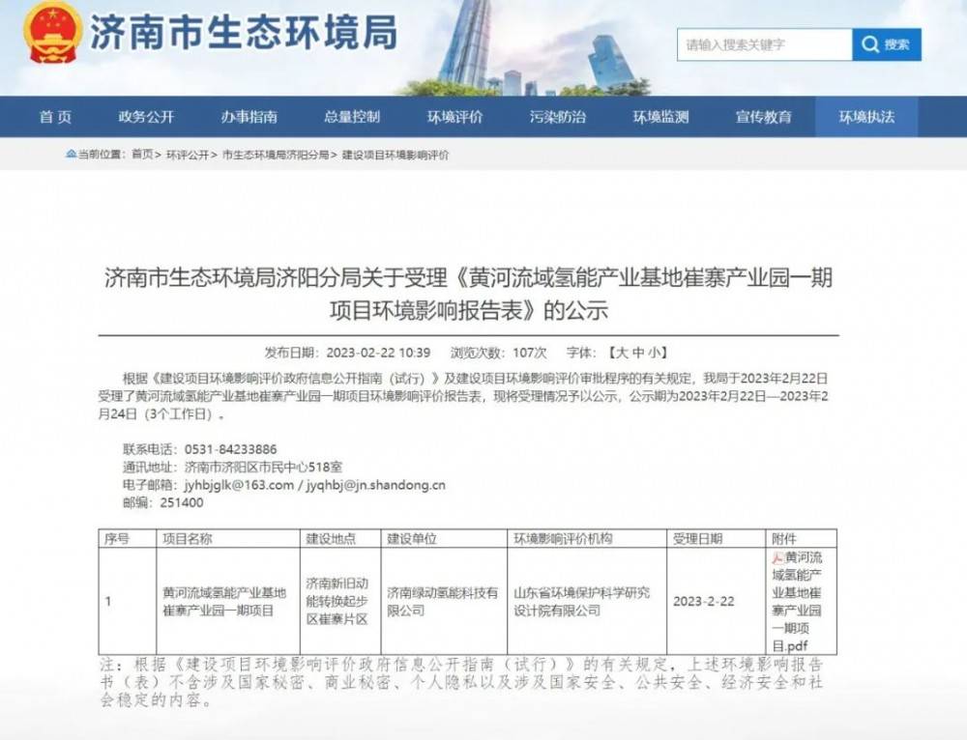Click the magnifier icon on search button
Image resolution: width=967 pixels, height=740 pixels.
869,44
